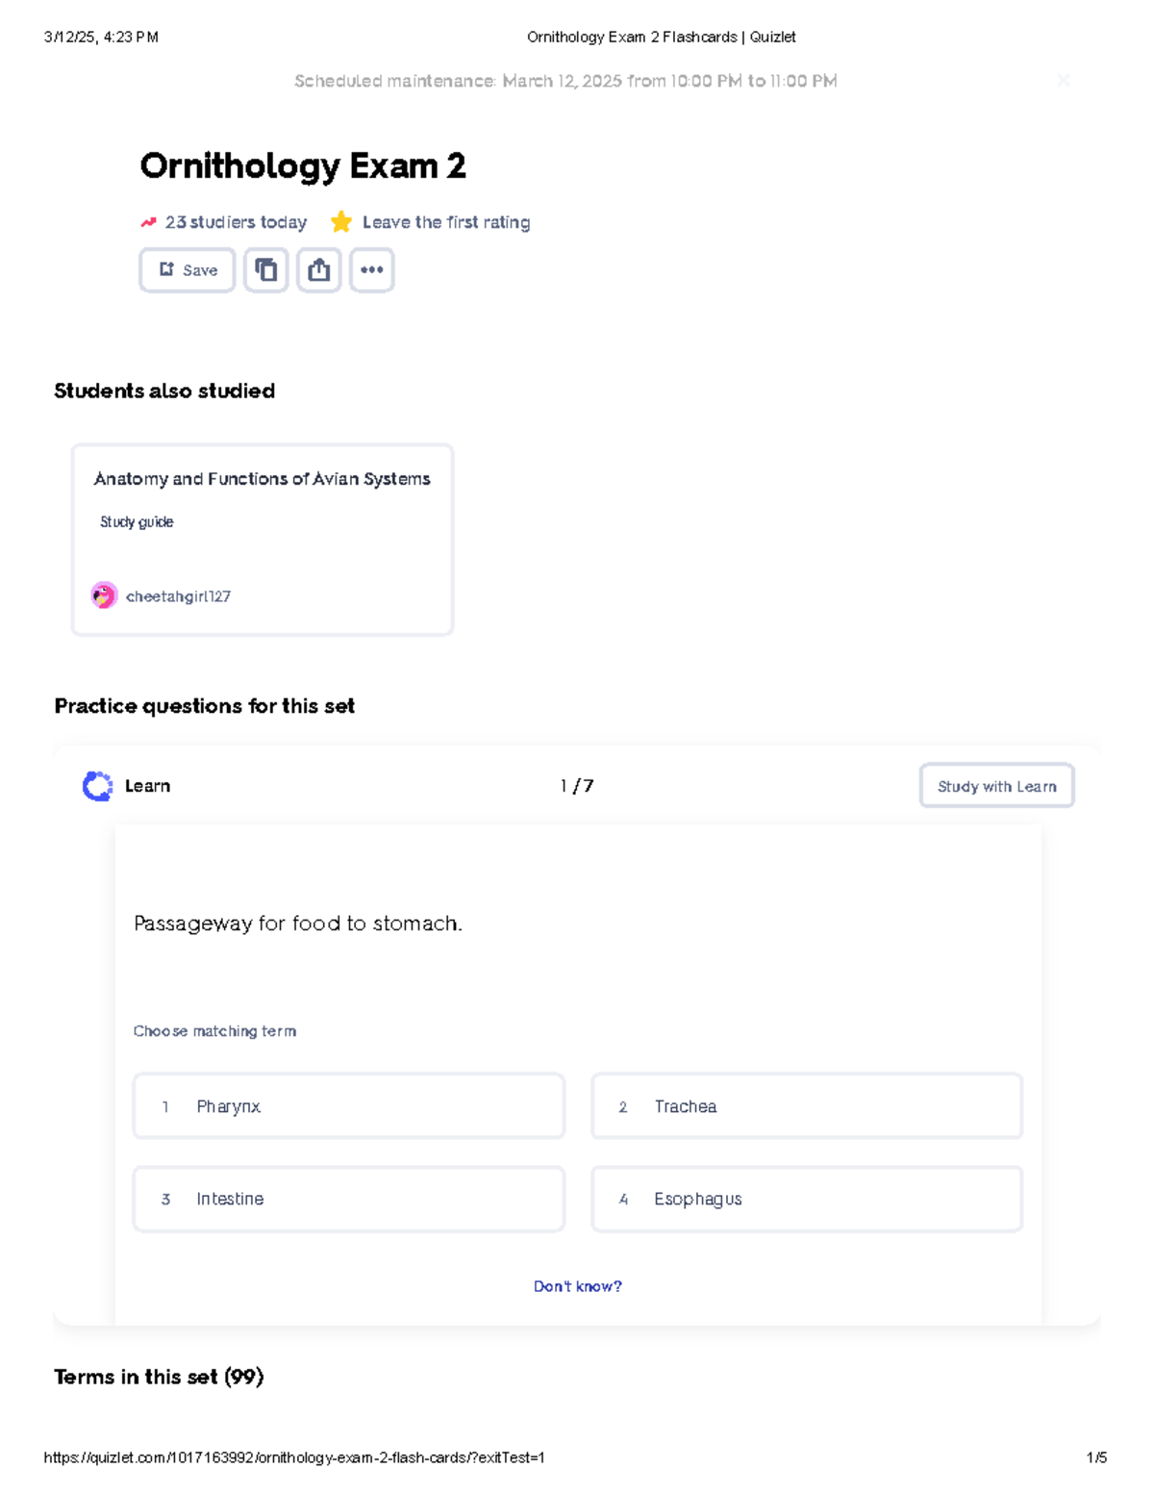The width and height of the screenshot is (1154, 1494).
Task: Dismiss the scheduled maintenance banner
Action: tap(1063, 81)
